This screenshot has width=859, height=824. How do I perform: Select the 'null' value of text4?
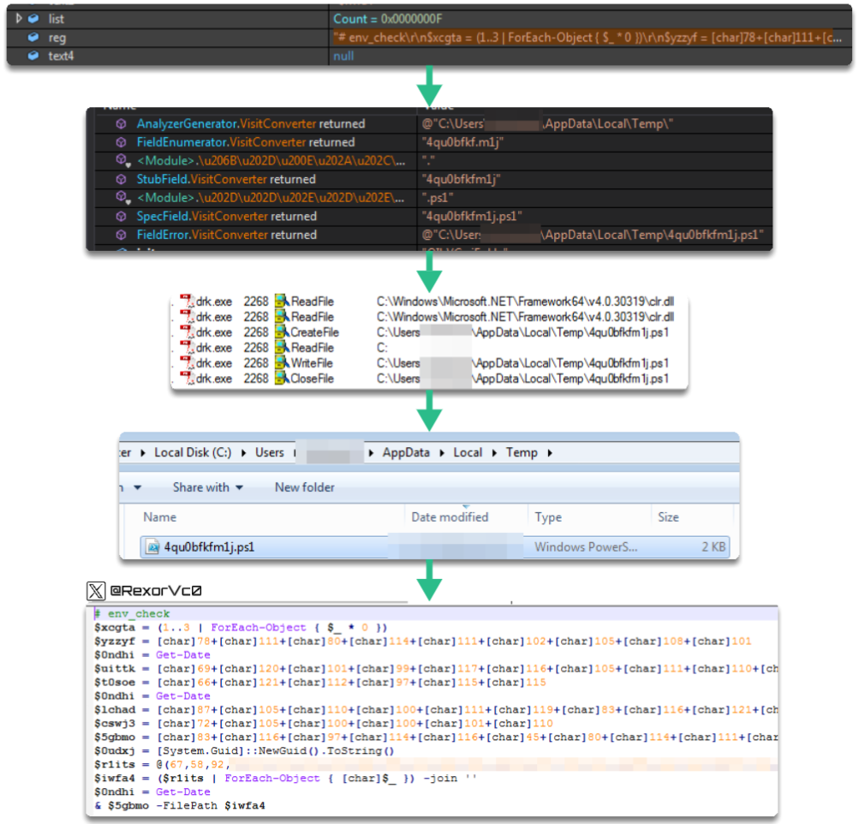[343, 56]
